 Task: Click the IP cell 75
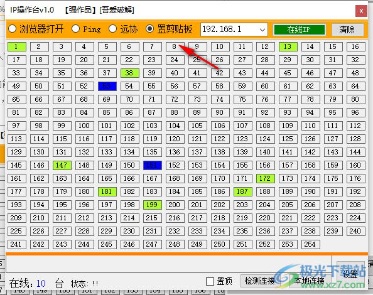(242, 99)
